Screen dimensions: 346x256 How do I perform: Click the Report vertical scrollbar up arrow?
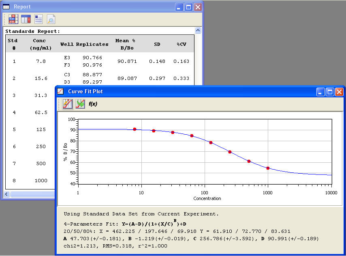coord(198,30)
